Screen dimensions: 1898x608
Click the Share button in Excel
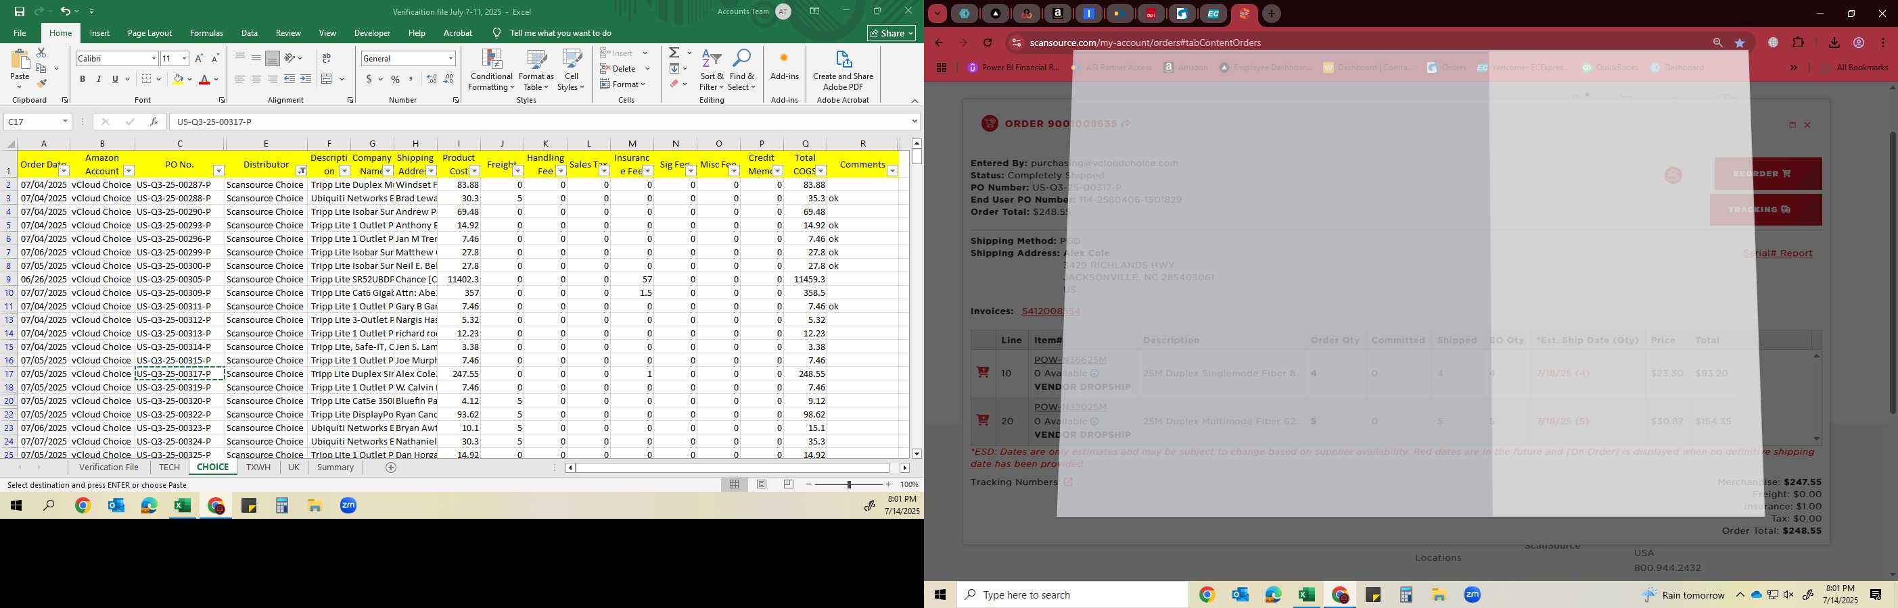(892, 33)
